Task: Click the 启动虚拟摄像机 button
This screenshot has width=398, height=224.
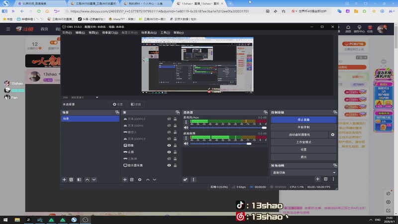Action: point(299,134)
